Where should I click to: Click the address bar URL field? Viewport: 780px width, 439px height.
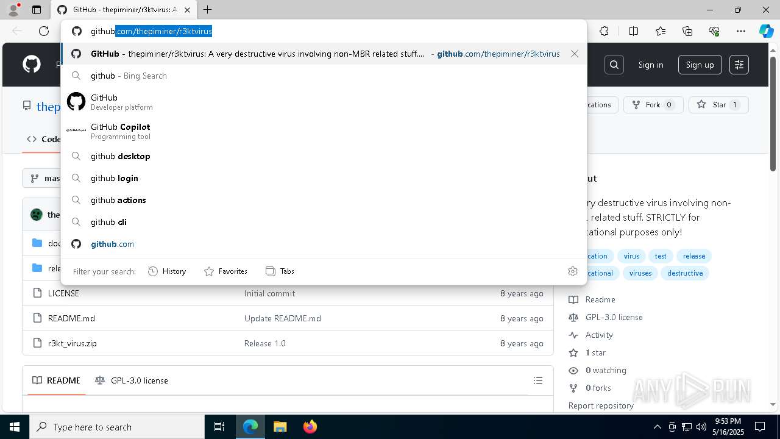pos(323,31)
